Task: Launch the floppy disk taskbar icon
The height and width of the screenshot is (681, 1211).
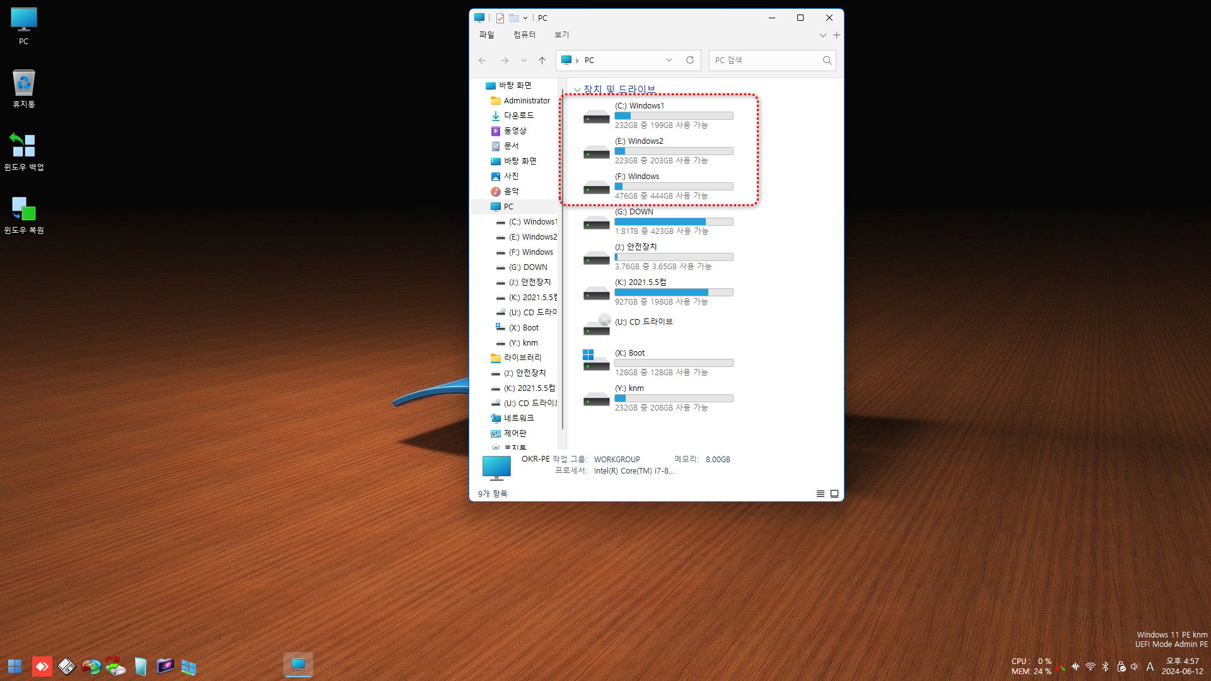Action: pos(66,666)
